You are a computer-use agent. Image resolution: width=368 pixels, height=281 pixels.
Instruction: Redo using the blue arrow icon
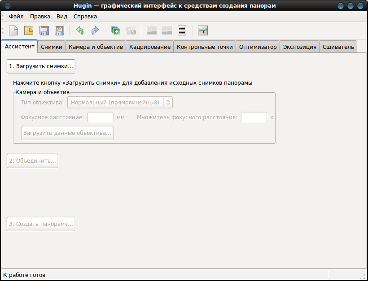point(95,30)
